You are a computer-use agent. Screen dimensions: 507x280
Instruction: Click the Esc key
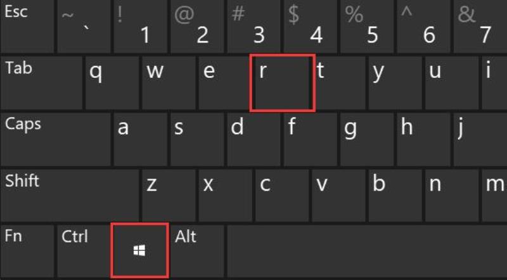click(x=27, y=26)
